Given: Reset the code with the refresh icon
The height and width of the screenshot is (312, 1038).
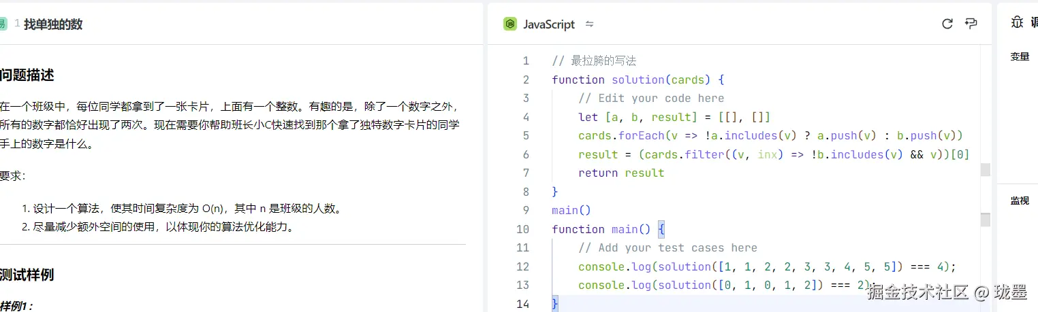Looking at the screenshot, I should (947, 24).
